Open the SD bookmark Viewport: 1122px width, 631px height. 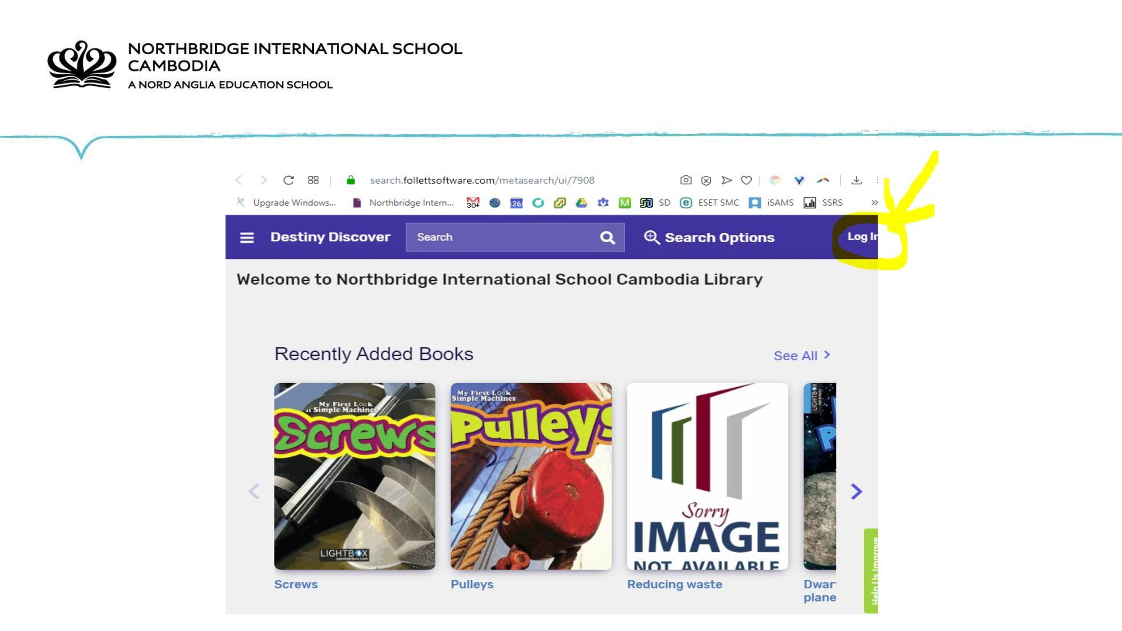[655, 203]
